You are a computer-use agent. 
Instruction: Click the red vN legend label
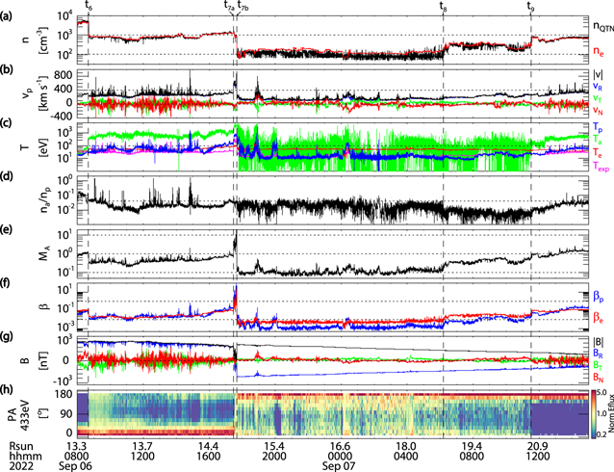point(598,110)
